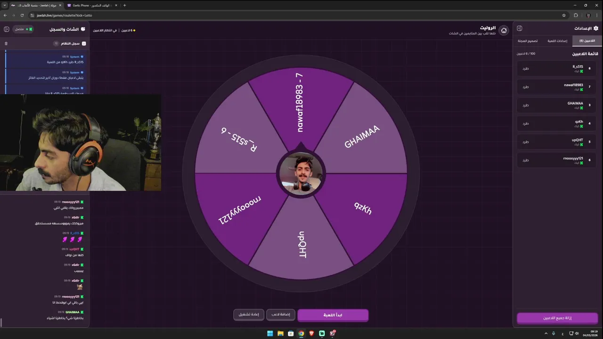
Task: Open the Chrome three-dot menu
Action: pyautogui.click(x=597, y=15)
